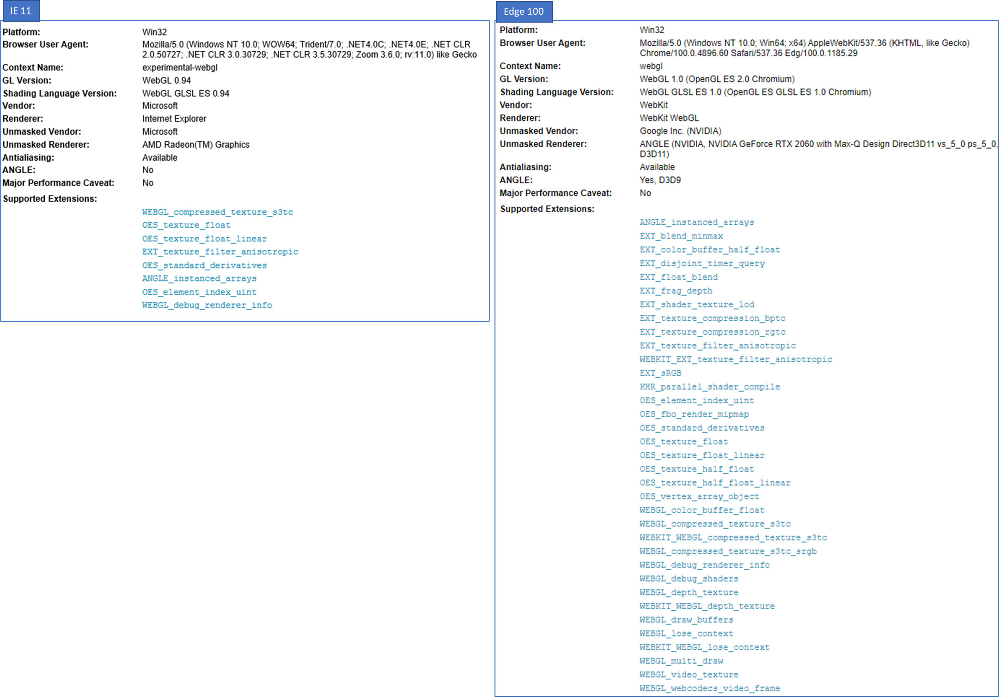Click the WEBKIT_EXT_texture_filter_anisotropic link
Image resolution: width=999 pixels, height=697 pixels.
(736, 359)
